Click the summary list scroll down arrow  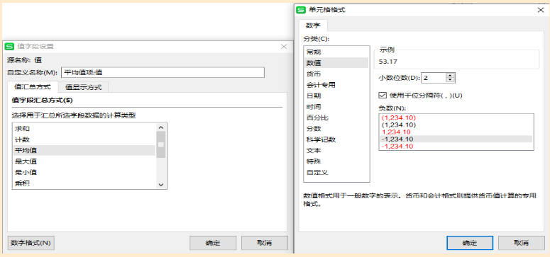pos(161,184)
